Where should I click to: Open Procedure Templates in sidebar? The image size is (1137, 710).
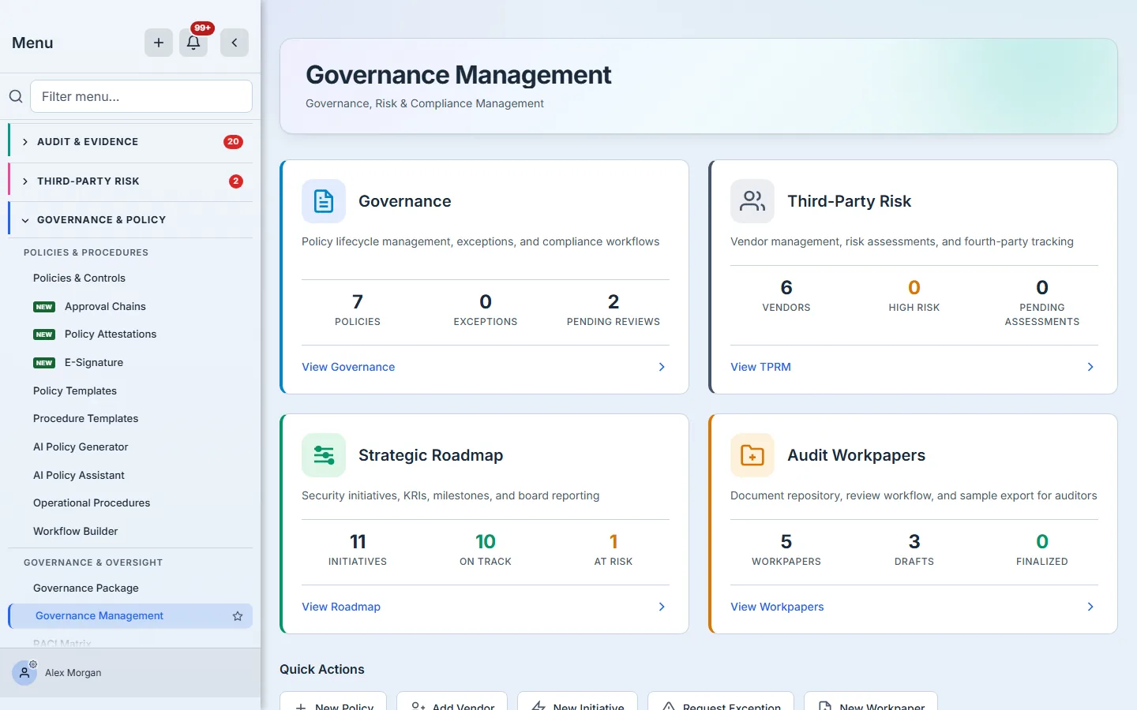[85, 419]
